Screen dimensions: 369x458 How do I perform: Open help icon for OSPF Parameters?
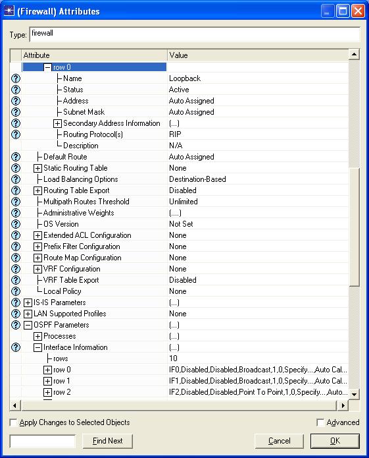click(16, 325)
